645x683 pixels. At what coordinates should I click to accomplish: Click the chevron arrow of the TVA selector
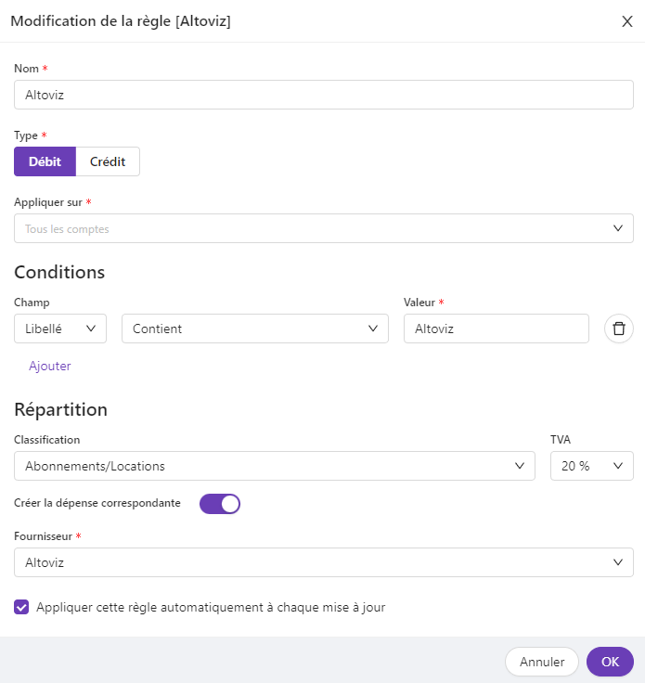pyautogui.click(x=618, y=466)
